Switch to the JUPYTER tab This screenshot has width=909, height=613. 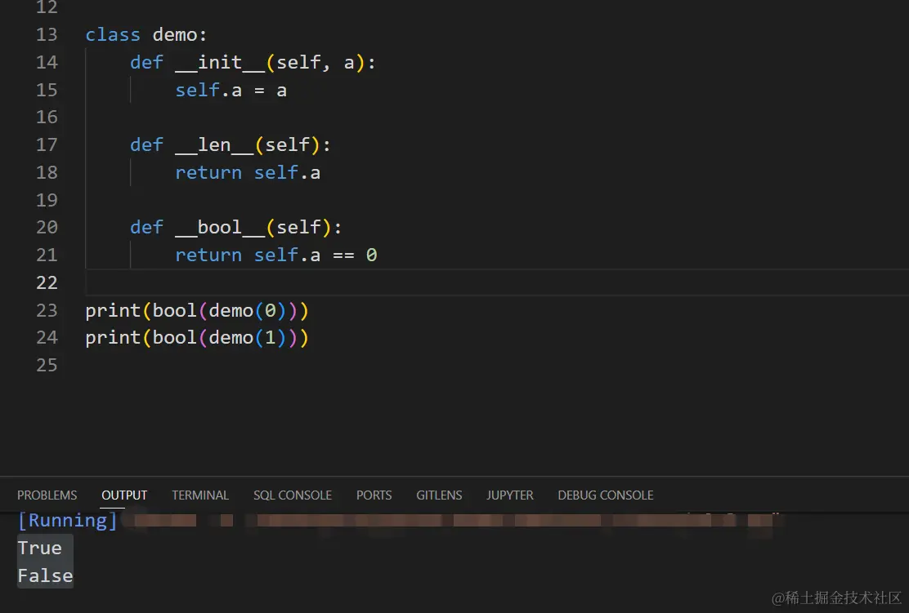[509, 495]
